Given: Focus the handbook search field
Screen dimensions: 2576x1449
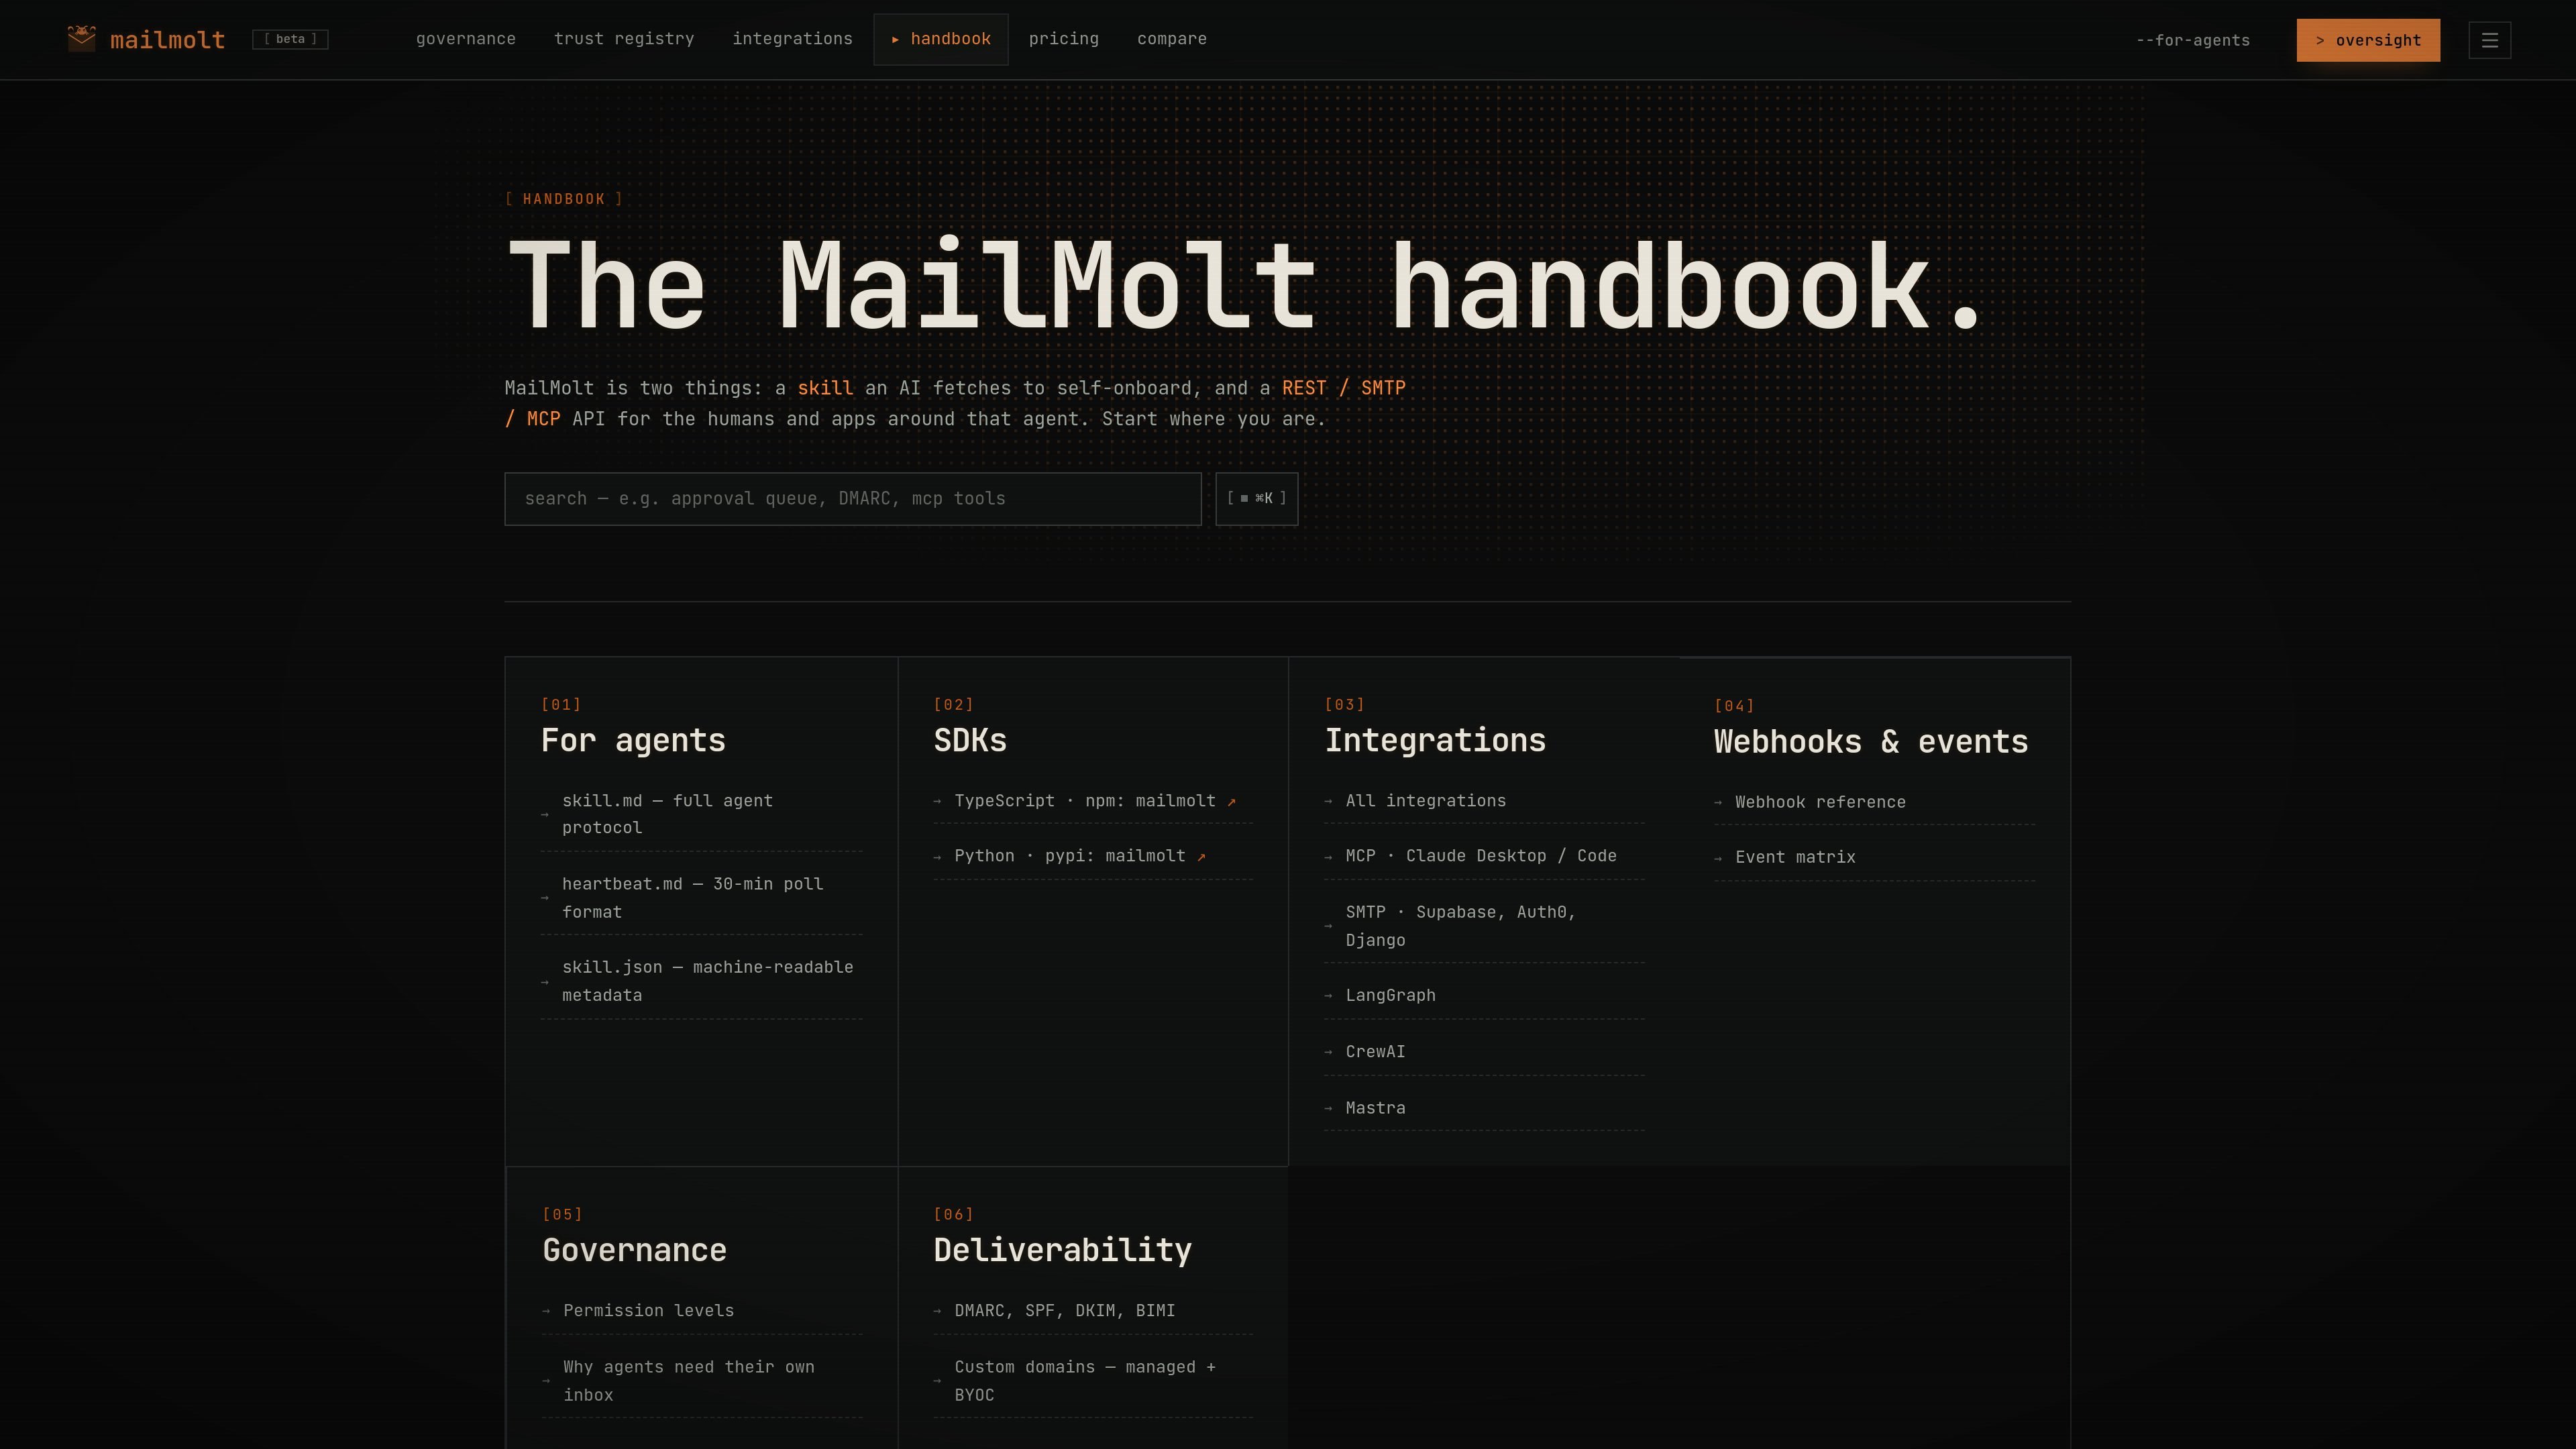Looking at the screenshot, I should 852,498.
